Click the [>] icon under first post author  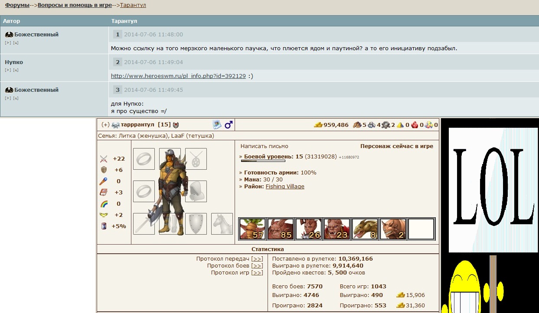coord(8,42)
